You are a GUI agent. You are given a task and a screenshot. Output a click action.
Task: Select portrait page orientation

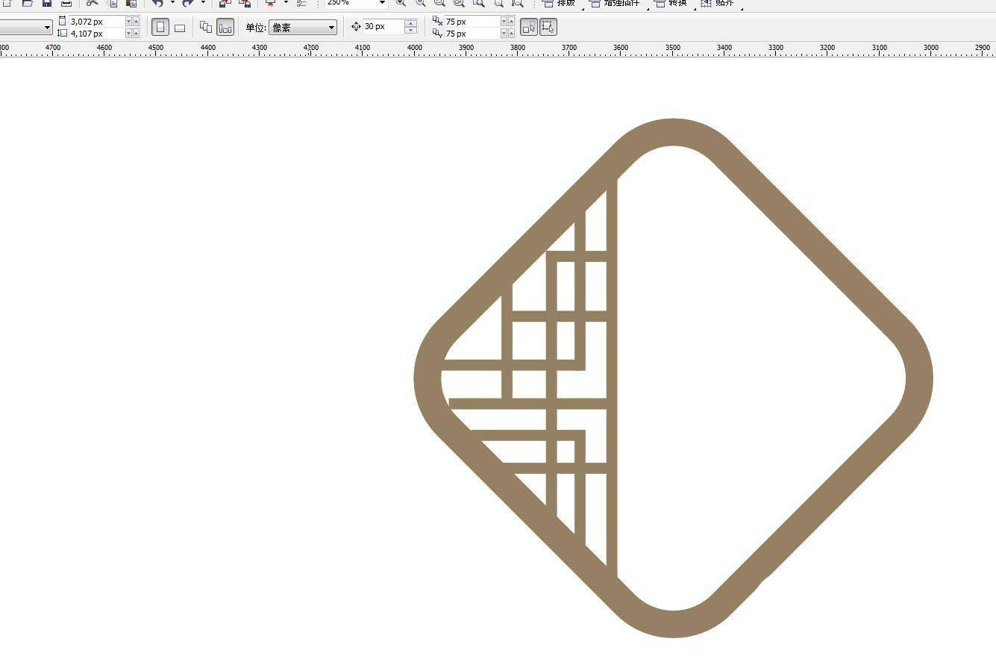pyautogui.click(x=160, y=28)
